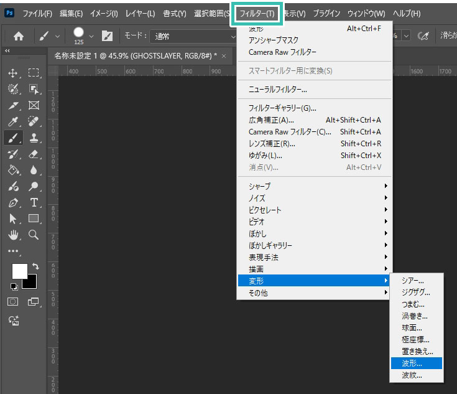This screenshot has height=394, width=457.
Task: Select the Rectangular Marquee tool
Action: [34, 72]
